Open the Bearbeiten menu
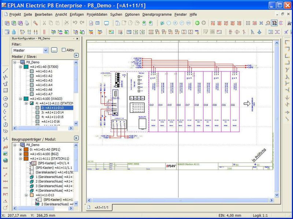This screenshot has width=293, height=219. [x=44, y=15]
